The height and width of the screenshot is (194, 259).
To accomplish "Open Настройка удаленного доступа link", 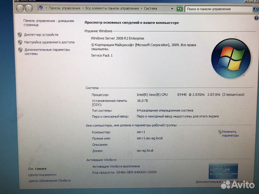I will pos(49,42).
